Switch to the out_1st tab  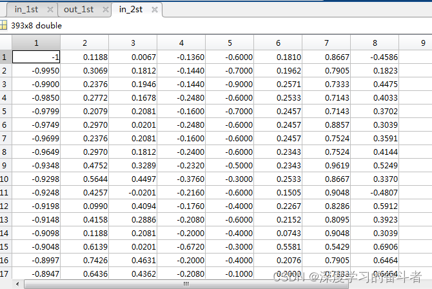click(79, 10)
